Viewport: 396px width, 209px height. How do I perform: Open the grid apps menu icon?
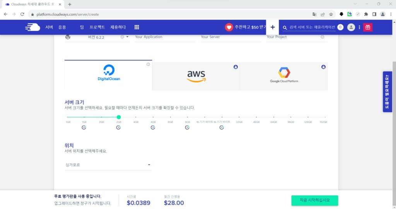tap(137, 27)
